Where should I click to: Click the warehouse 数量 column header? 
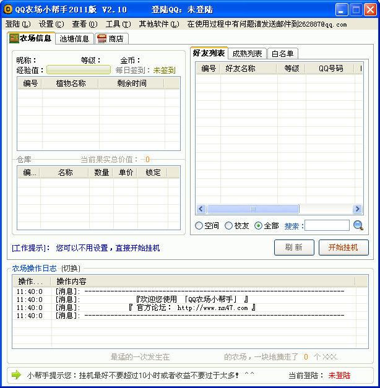tap(101, 173)
